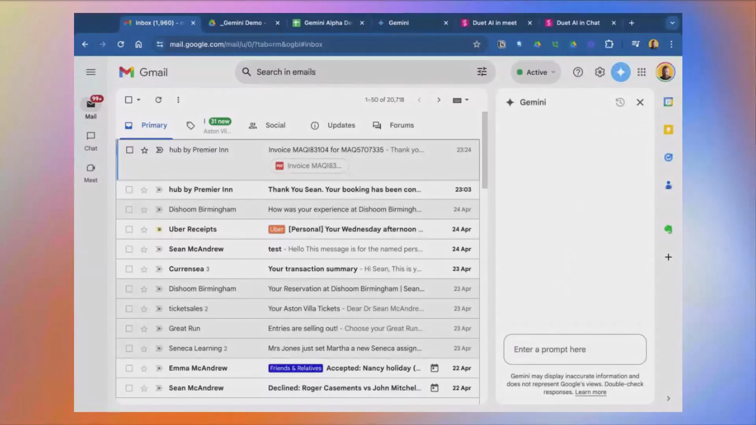This screenshot has height=425, width=756.
Task: Collapse the side panel with bottom chevron
Action: tap(668, 399)
